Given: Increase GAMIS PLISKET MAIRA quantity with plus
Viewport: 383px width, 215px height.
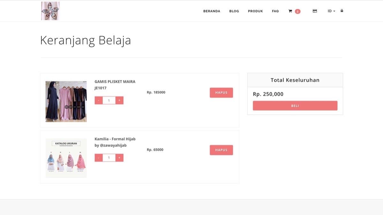Looking at the screenshot, I should [x=119, y=100].
